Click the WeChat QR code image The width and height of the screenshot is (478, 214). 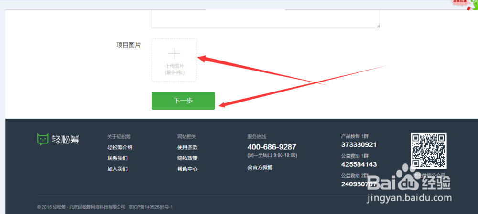[x=428, y=151]
